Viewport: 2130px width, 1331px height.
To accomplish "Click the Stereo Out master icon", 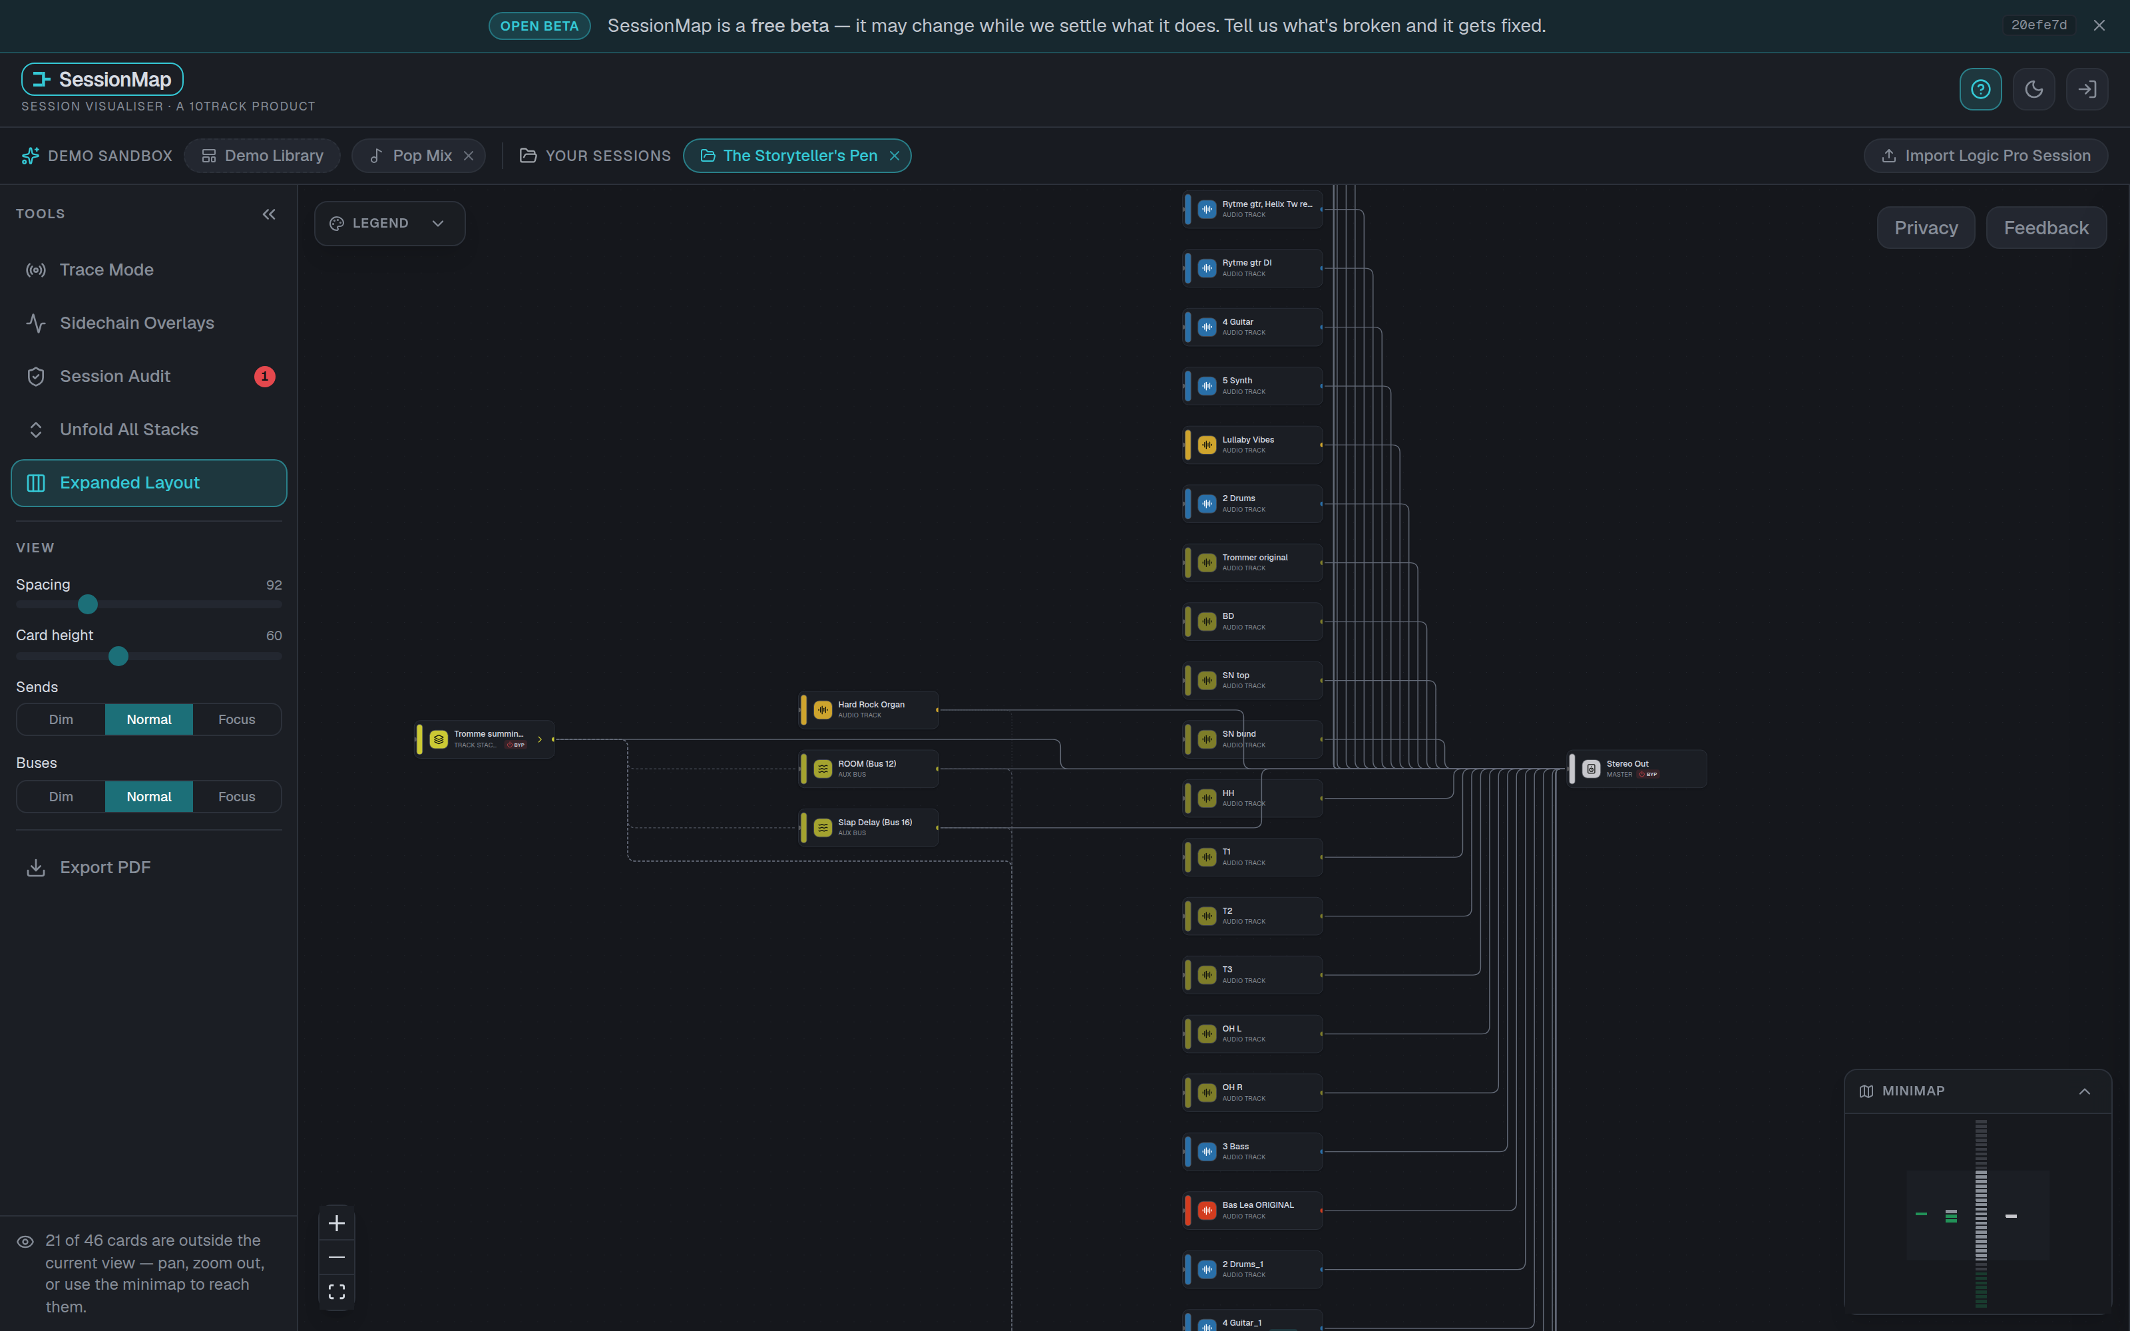I will click(1590, 769).
